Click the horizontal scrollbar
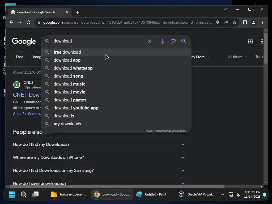This screenshot has width=272, height=204. [x=117, y=187]
